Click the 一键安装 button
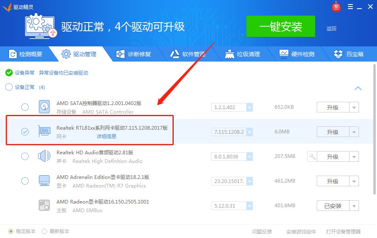Viewport: 377px width, 238px height. 280,26
